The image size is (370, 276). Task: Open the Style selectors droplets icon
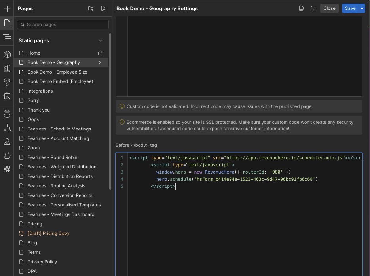[7, 82]
